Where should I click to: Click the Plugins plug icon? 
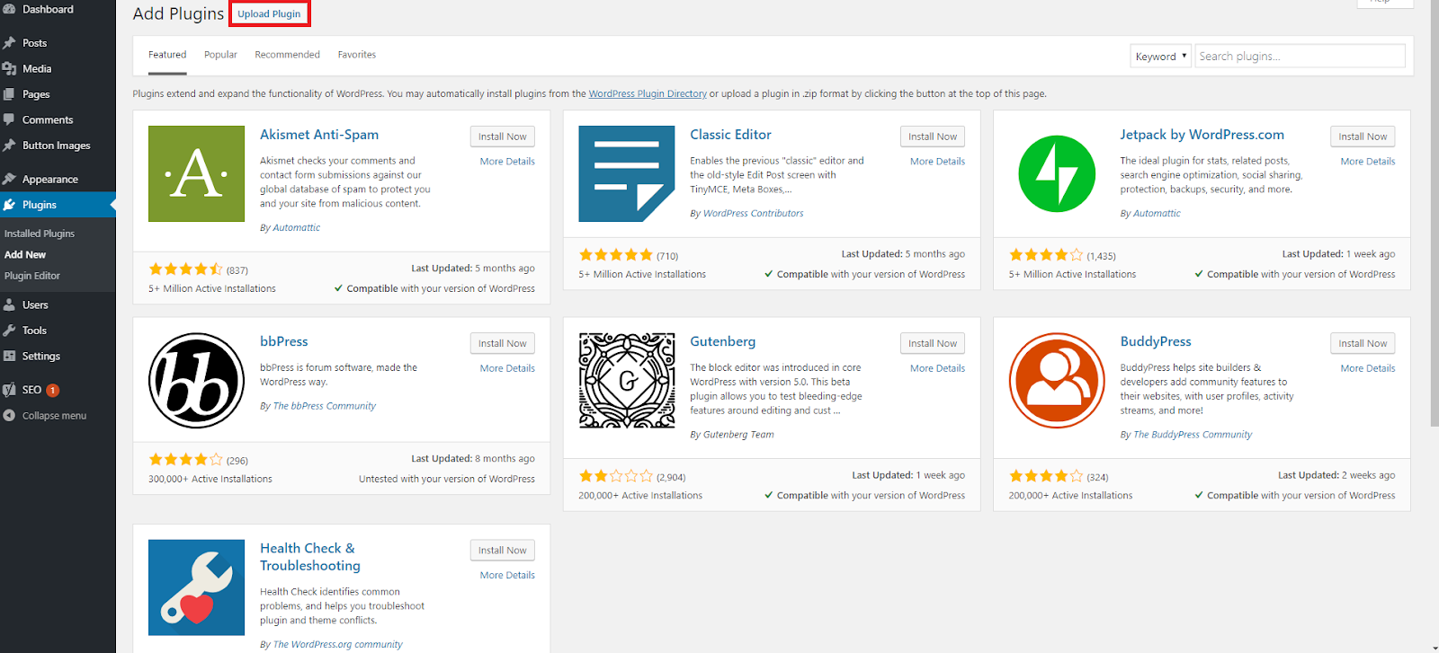9,205
